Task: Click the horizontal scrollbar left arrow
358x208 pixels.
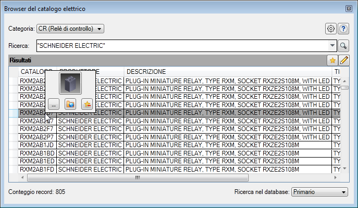Action: [x=22, y=177]
